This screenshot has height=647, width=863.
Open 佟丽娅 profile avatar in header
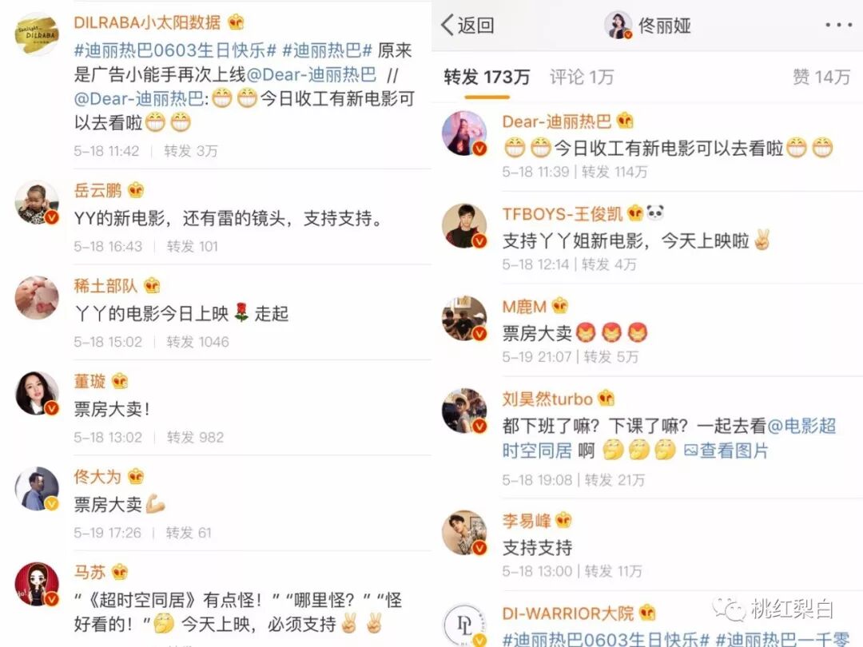click(618, 25)
